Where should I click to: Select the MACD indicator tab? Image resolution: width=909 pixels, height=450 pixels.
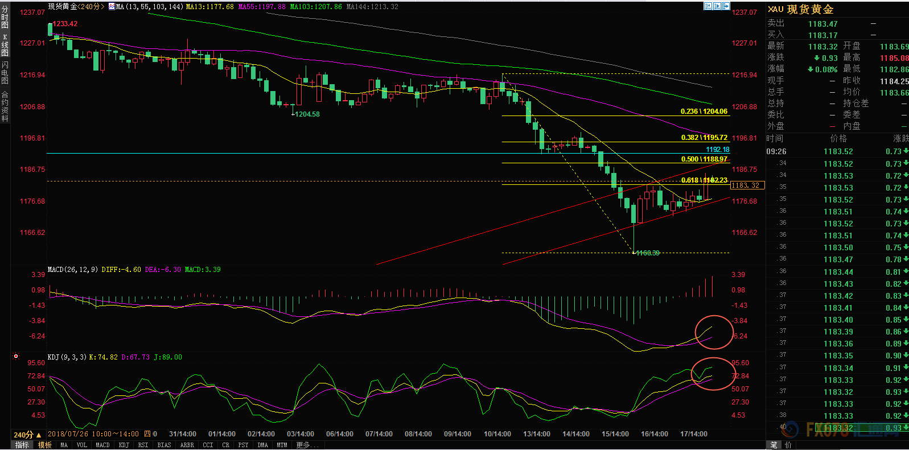pos(102,445)
